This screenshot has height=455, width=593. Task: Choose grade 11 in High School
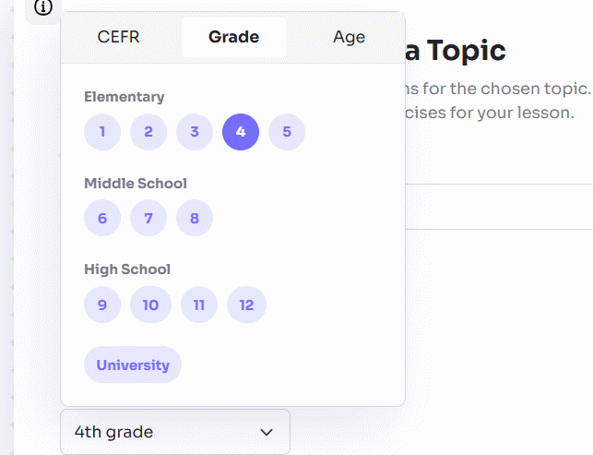point(199,305)
